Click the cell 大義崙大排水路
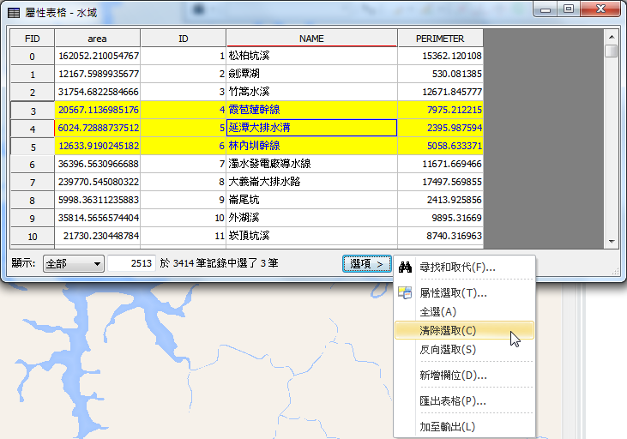The width and height of the screenshot is (627, 439). coord(311,182)
